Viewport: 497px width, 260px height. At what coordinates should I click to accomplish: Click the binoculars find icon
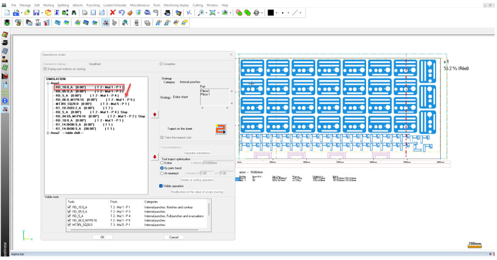[74, 13]
